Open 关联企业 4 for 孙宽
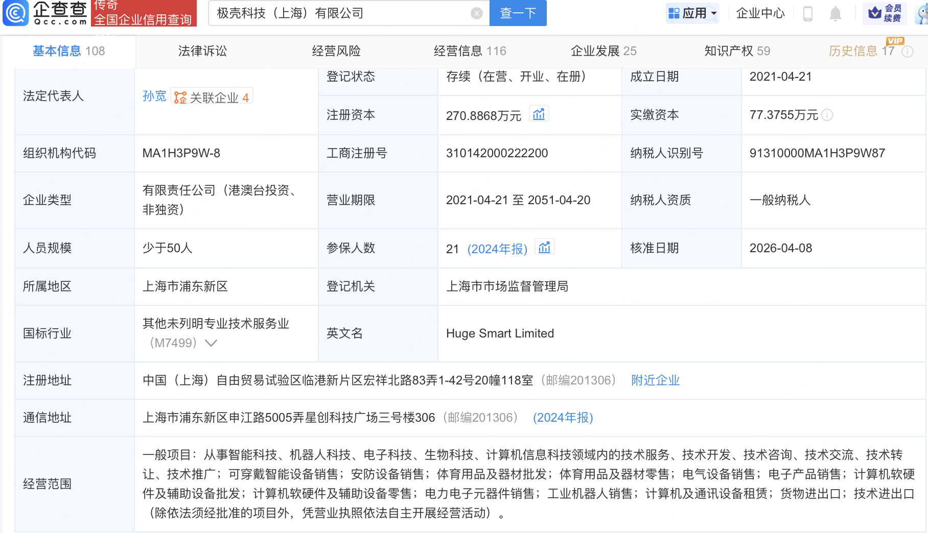 coord(212,97)
